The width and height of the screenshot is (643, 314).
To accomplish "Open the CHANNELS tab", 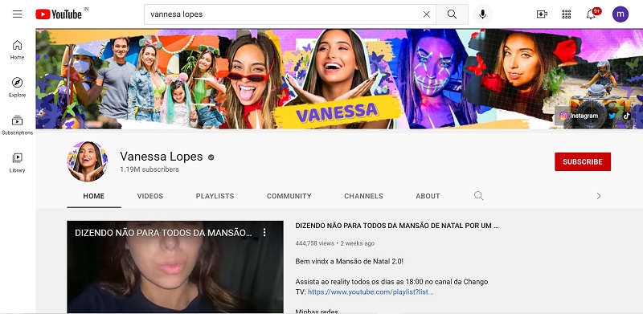I will (x=363, y=197).
